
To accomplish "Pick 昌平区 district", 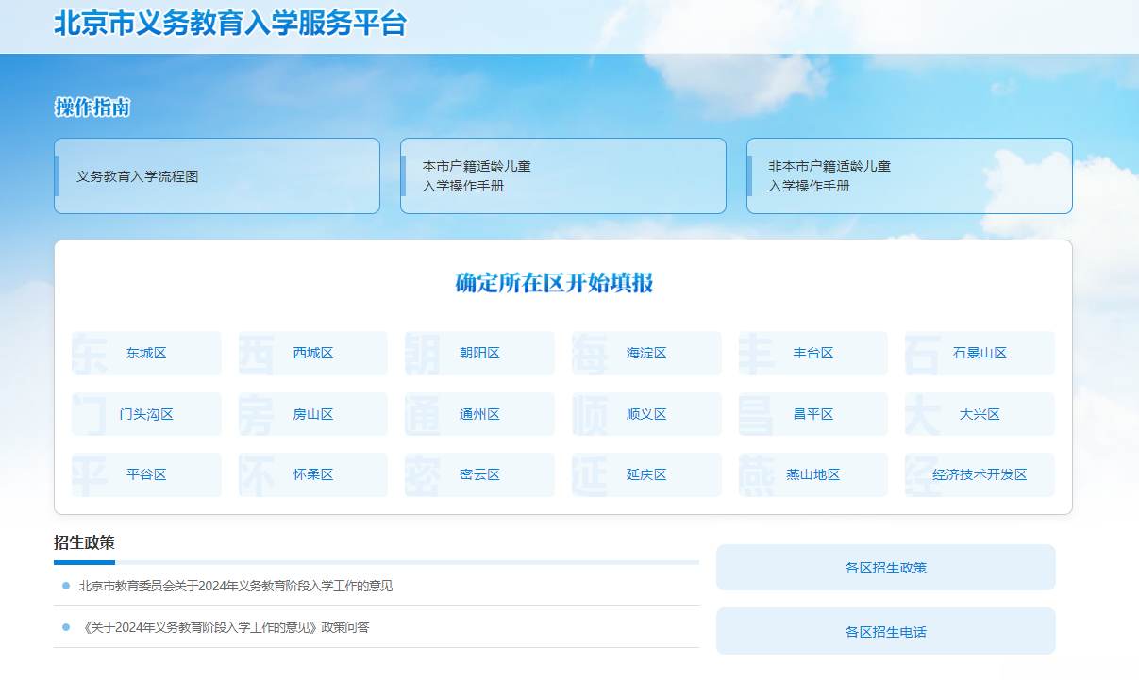I will point(813,414).
